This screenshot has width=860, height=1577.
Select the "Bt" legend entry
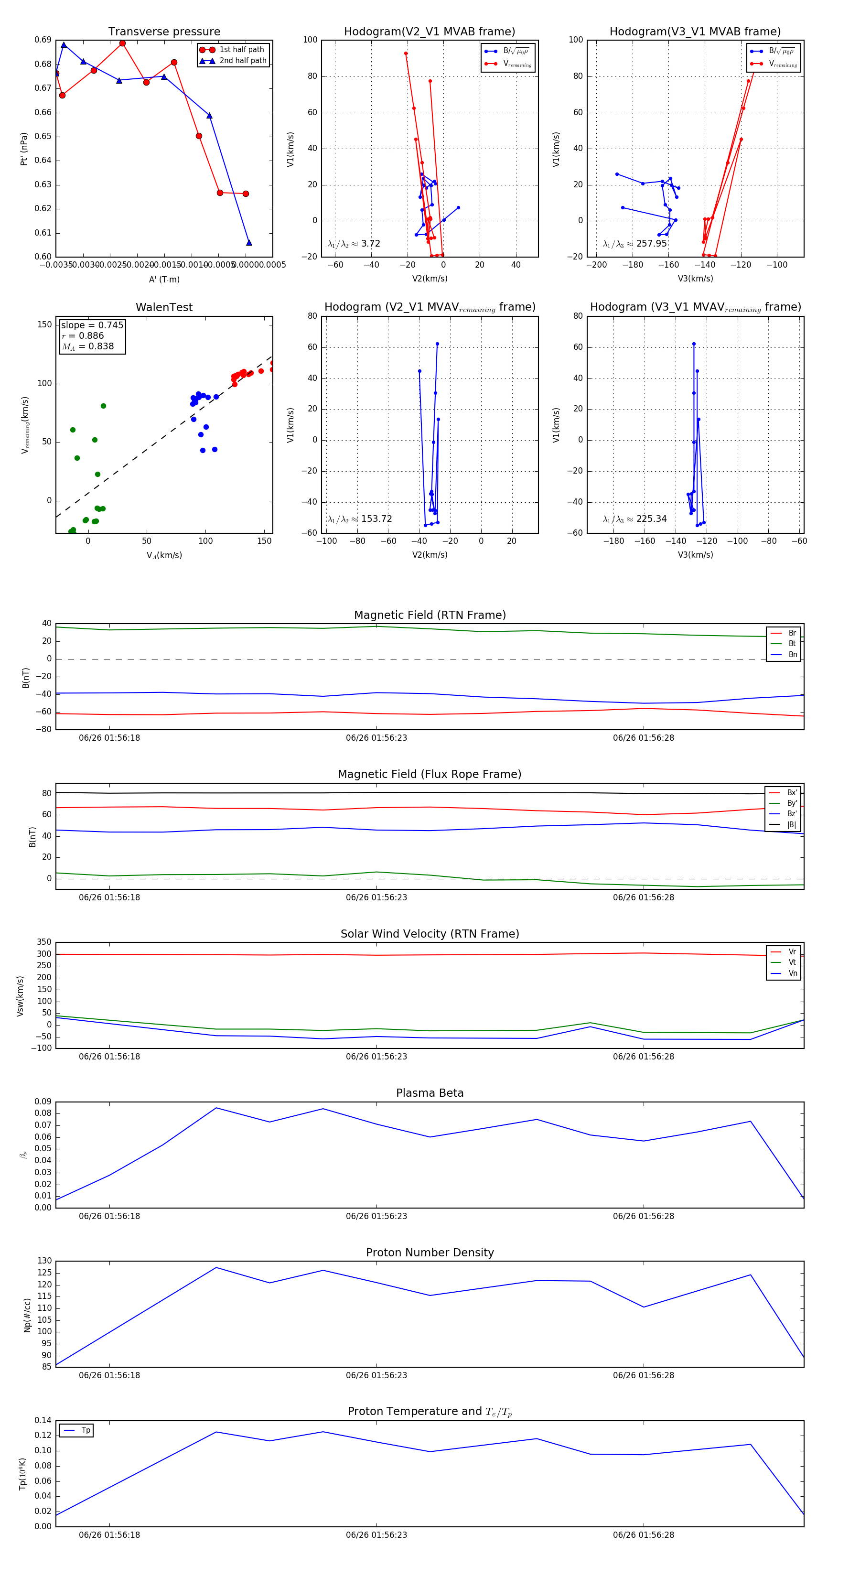click(784, 643)
